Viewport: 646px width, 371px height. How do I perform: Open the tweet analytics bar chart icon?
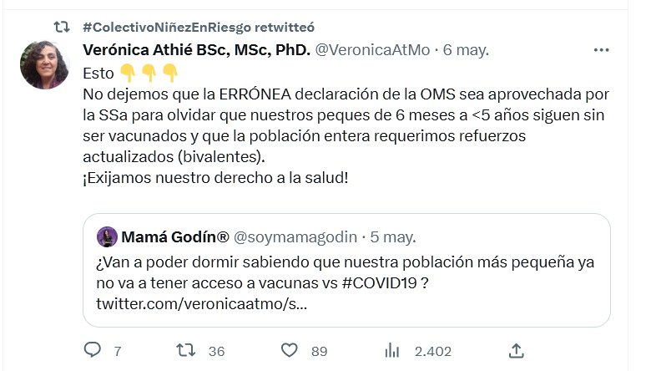391,351
